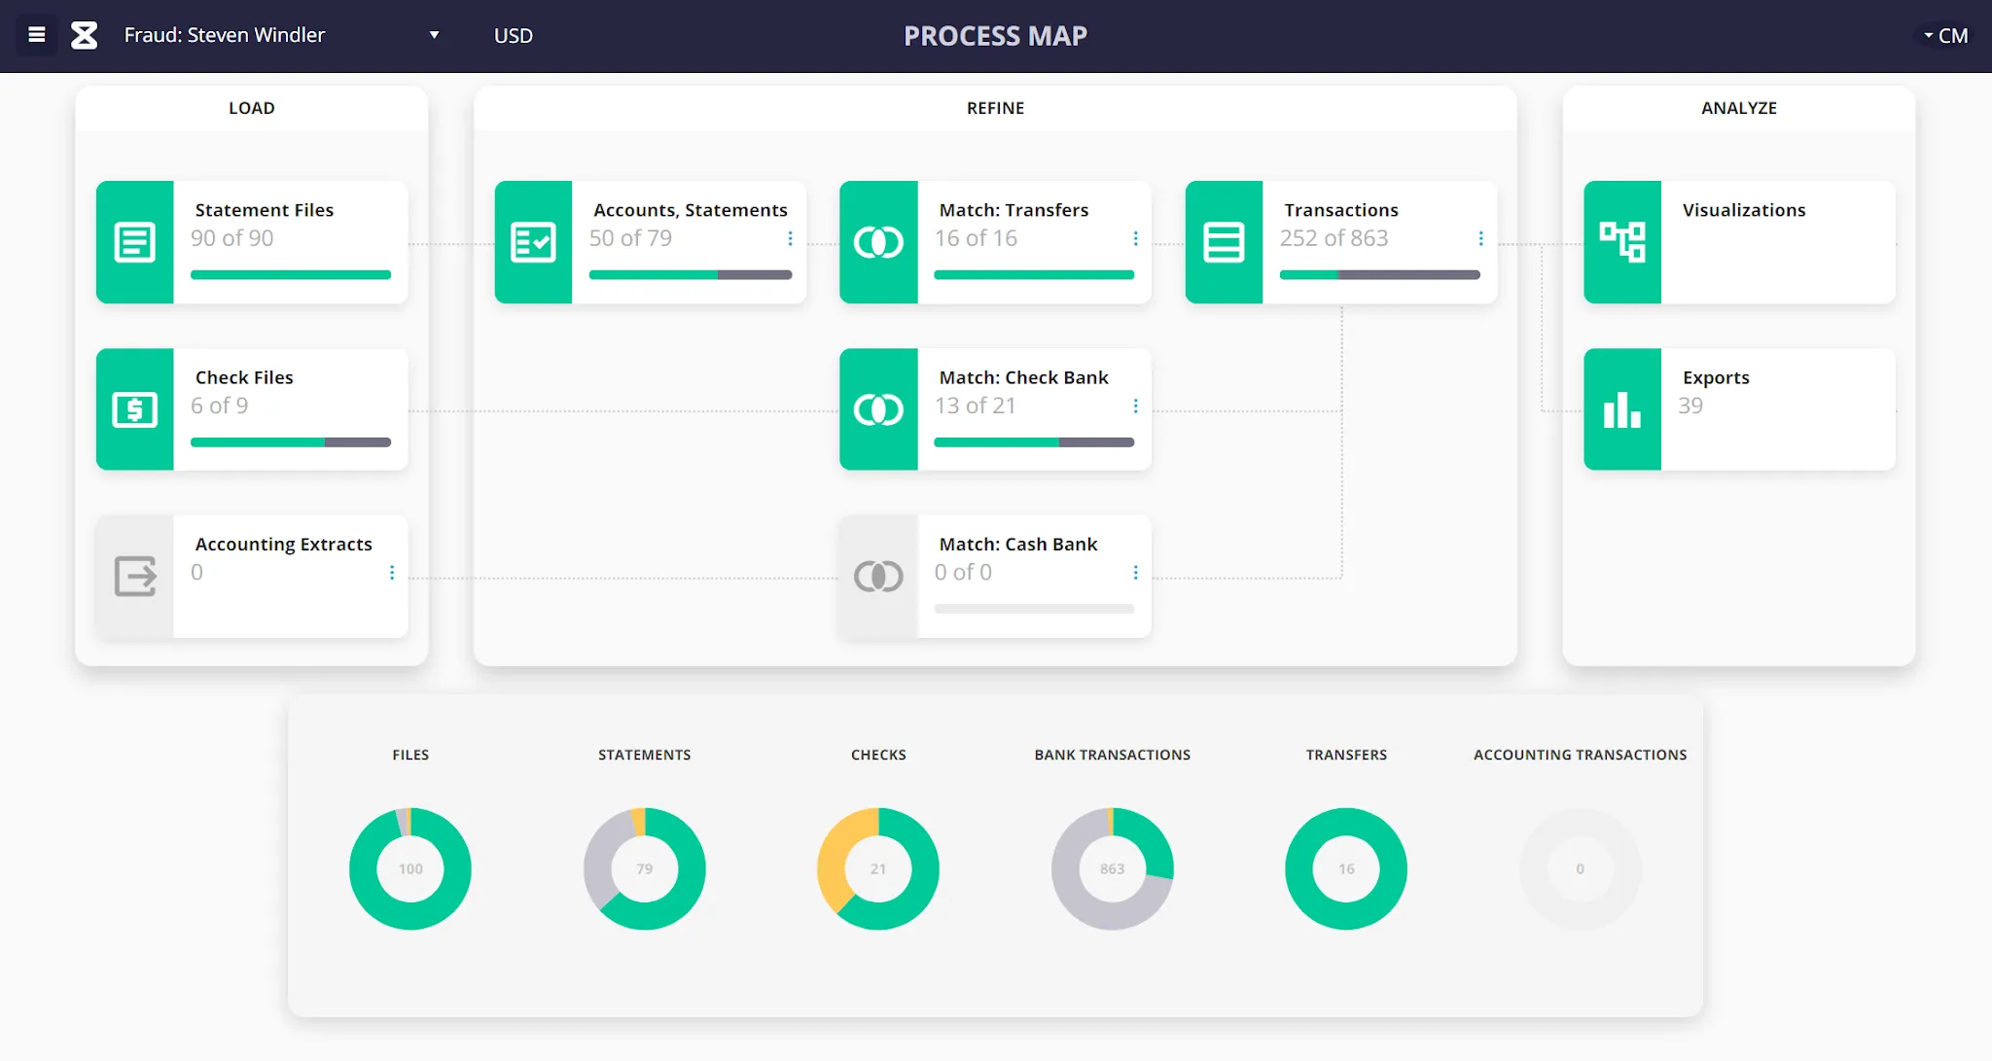This screenshot has height=1061, width=1992.
Task: Click the Accounting Extracts export icon
Action: tap(136, 577)
